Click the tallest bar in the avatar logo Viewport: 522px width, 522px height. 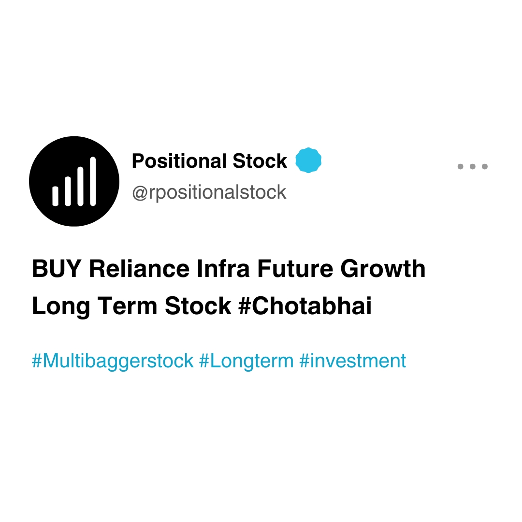tap(93, 181)
